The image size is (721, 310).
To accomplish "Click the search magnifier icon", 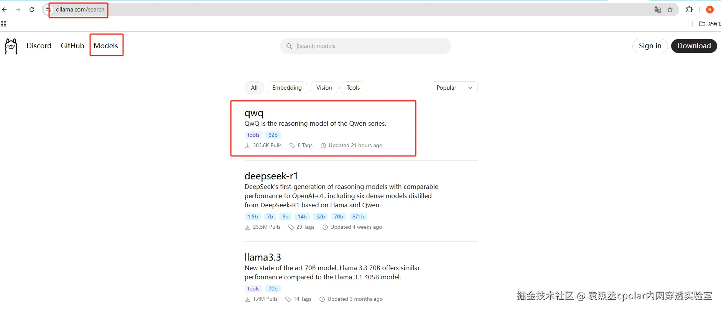I will (289, 46).
